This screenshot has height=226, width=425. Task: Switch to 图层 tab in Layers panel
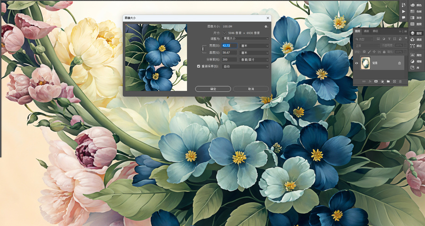357,31
